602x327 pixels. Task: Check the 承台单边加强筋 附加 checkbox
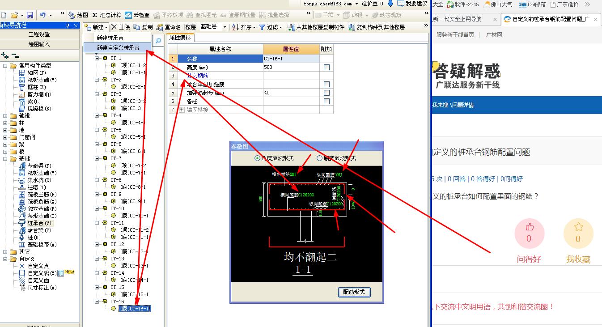(x=326, y=84)
